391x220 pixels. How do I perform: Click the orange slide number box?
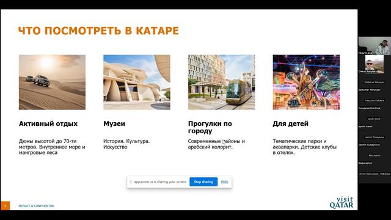[x=5, y=206]
